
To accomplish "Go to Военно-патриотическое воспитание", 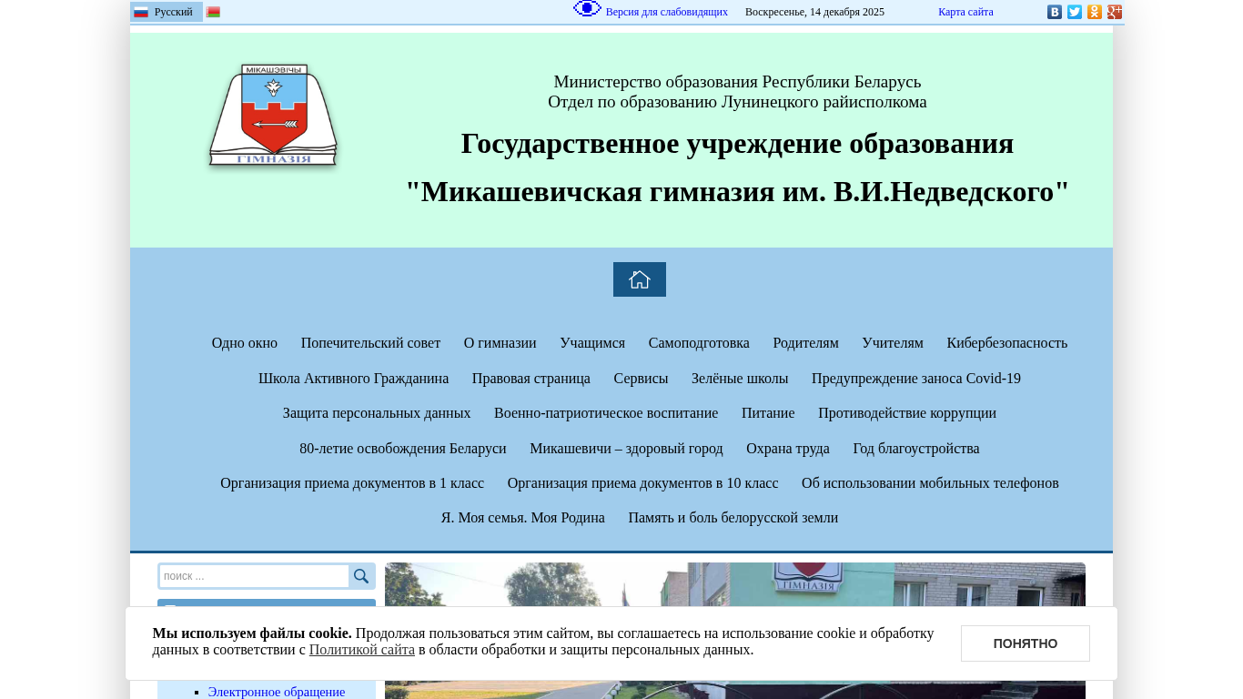I will click(x=606, y=413).
